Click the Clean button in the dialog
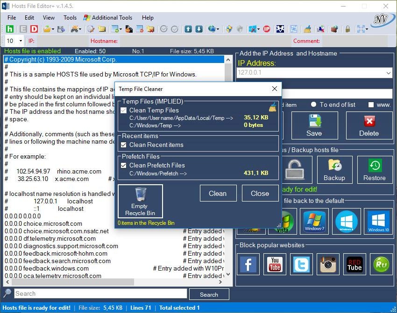 tap(218, 193)
